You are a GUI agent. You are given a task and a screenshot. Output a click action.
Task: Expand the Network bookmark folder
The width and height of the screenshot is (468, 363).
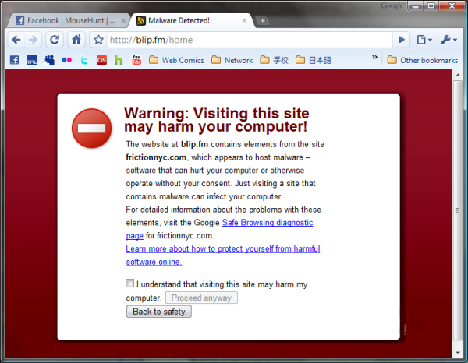(x=232, y=60)
